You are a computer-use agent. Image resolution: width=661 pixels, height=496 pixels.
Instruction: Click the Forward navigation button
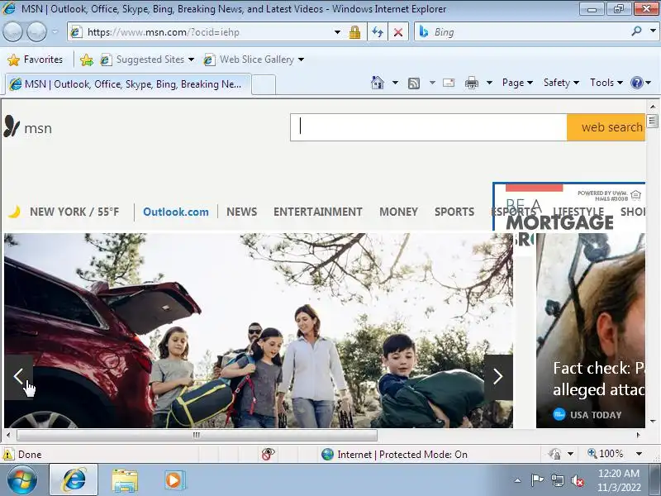[x=36, y=31]
